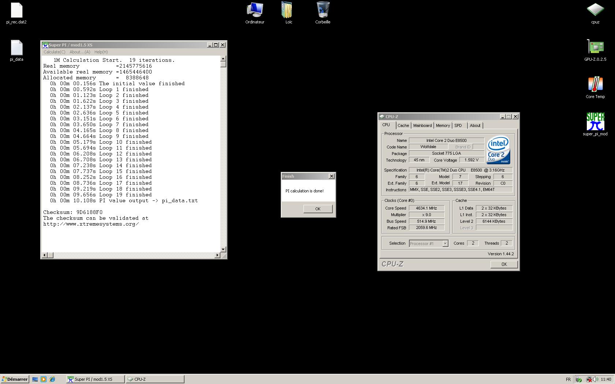The height and width of the screenshot is (384, 615).
Task: Minimize the Super PI window
Action: [210, 45]
